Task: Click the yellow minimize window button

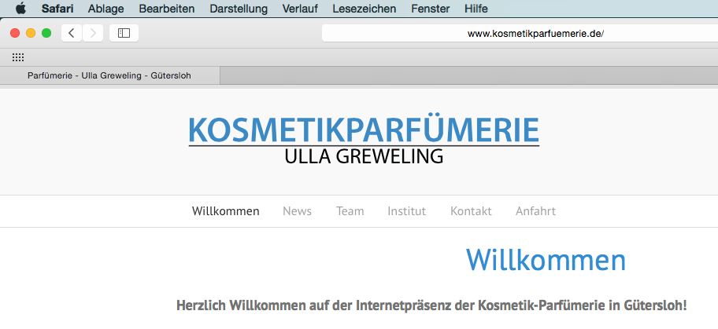Action: (x=31, y=33)
